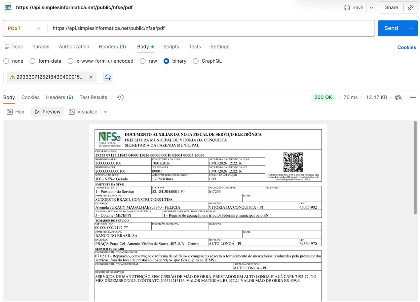The image size is (420, 302).
Task: Click the upload file cloud icon
Action: click(108, 77)
